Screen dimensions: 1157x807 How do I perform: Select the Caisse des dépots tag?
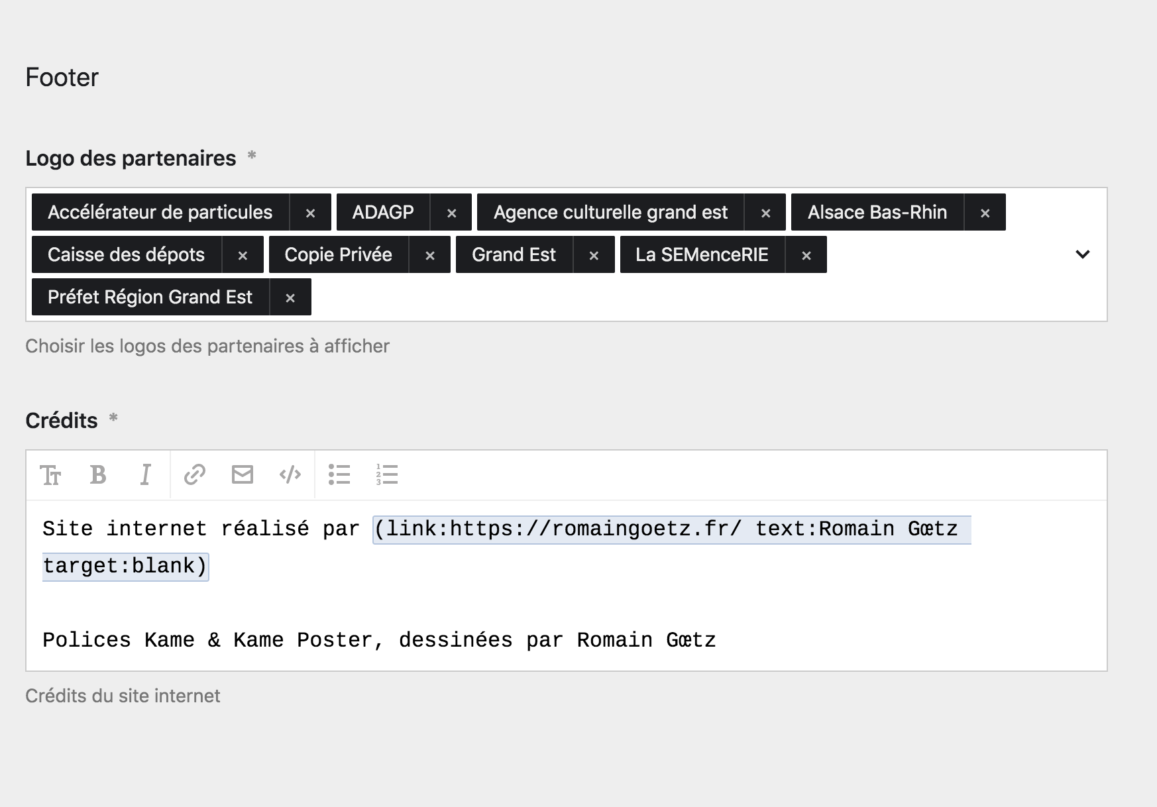(x=126, y=254)
